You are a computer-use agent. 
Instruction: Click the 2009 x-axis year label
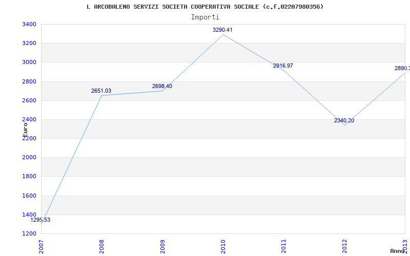162,246
